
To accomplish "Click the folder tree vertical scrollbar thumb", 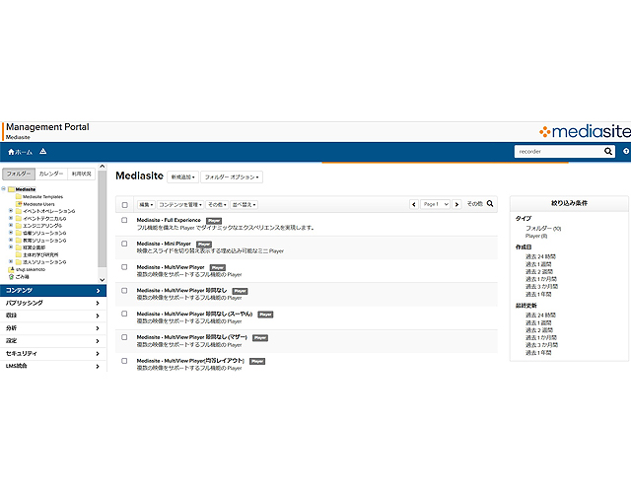I will point(102,219).
